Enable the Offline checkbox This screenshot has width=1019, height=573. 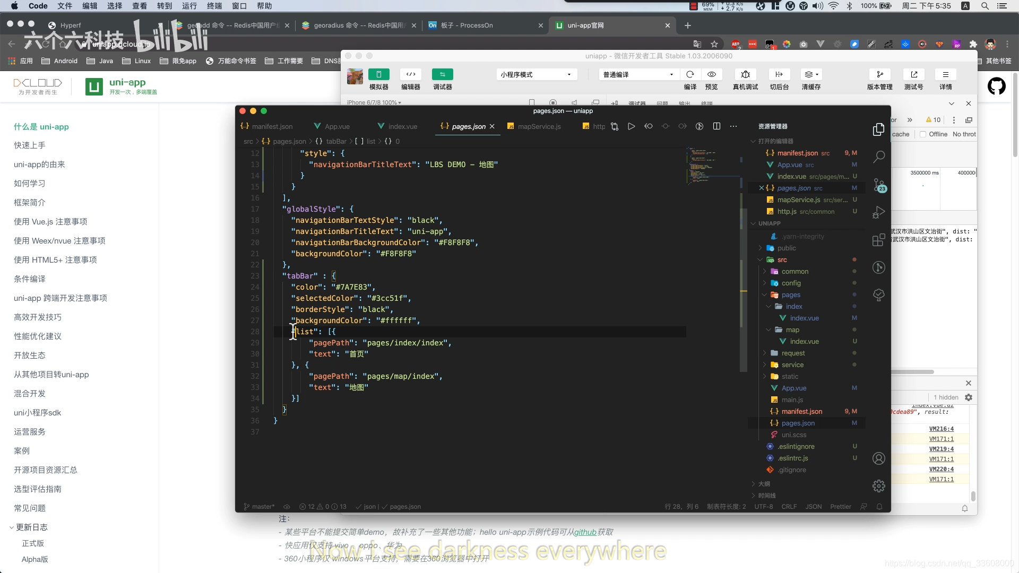click(923, 134)
